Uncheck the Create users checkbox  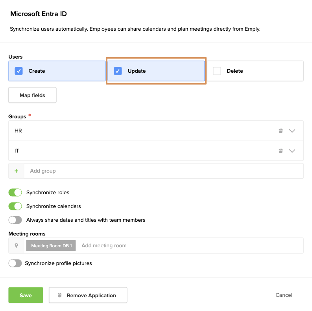tap(19, 71)
